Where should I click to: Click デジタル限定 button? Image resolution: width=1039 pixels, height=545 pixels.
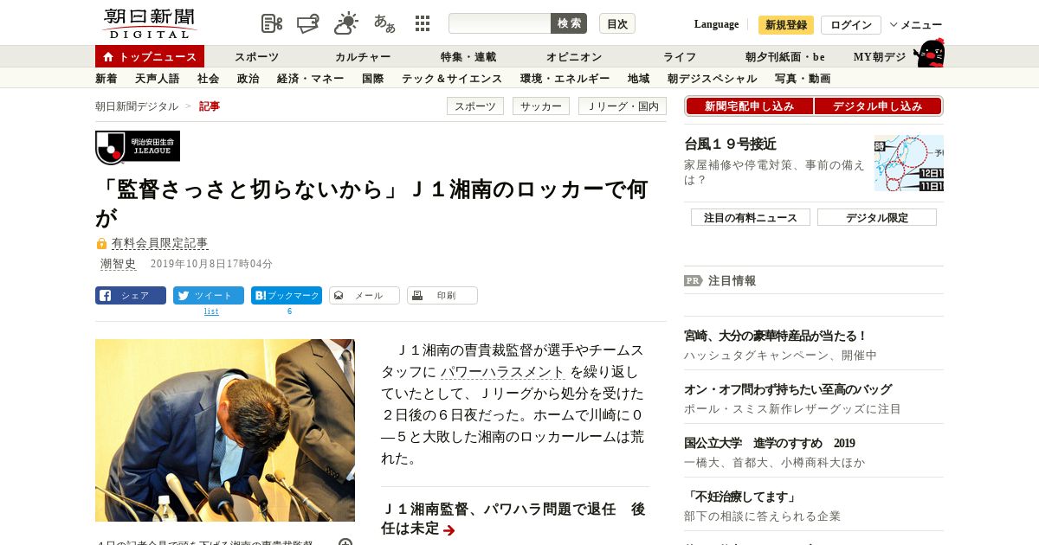[x=877, y=217]
